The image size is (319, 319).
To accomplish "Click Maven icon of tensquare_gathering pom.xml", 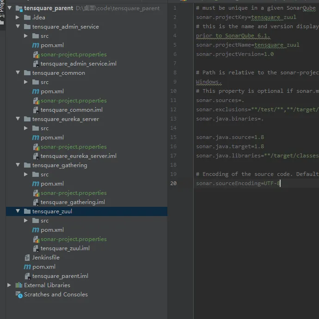I will (36, 184).
